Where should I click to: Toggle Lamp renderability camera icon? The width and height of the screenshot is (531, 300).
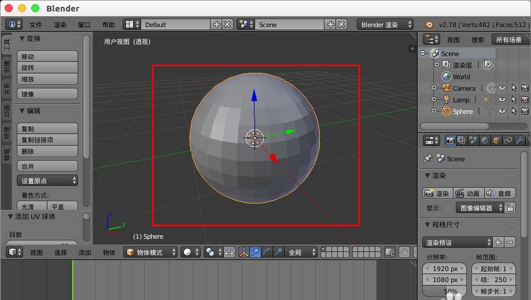(x=525, y=99)
